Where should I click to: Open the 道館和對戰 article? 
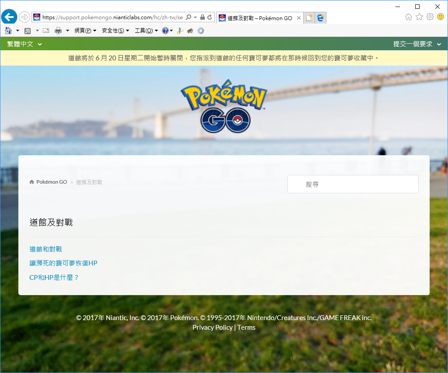[x=45, y=249]
